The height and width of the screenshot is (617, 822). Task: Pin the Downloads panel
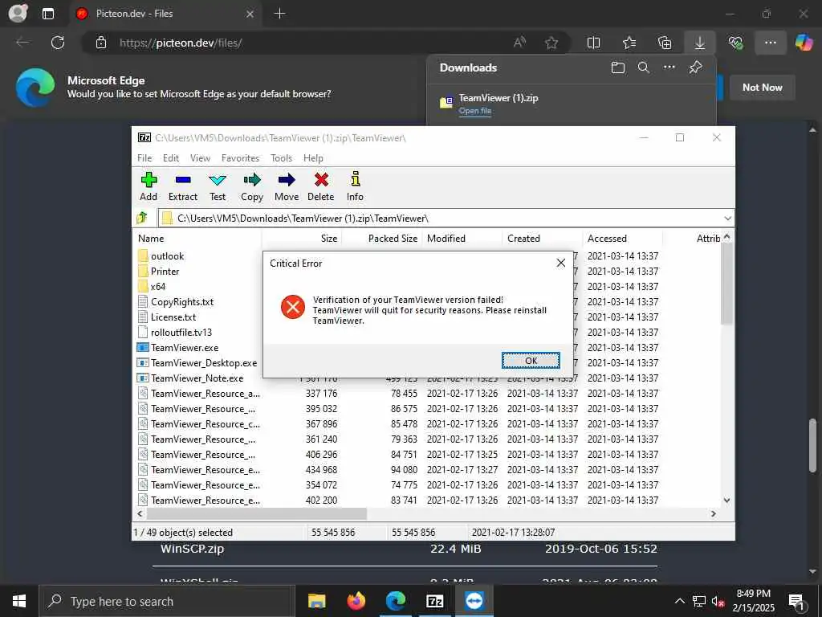point(696,67)
